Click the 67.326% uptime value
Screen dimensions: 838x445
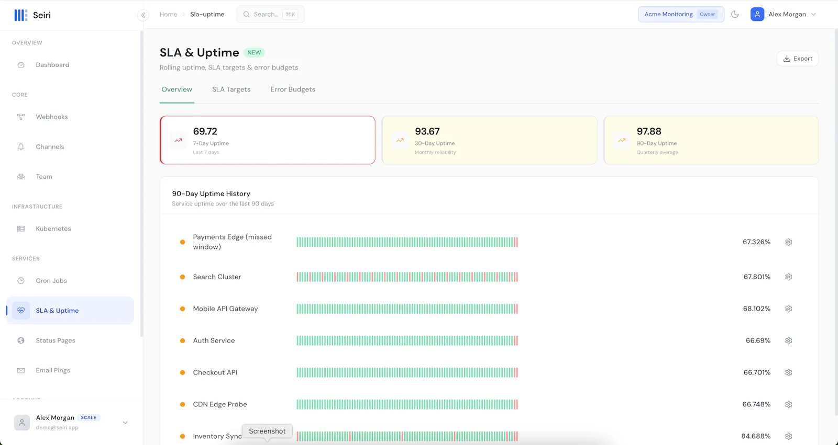[x=756, y=242]
